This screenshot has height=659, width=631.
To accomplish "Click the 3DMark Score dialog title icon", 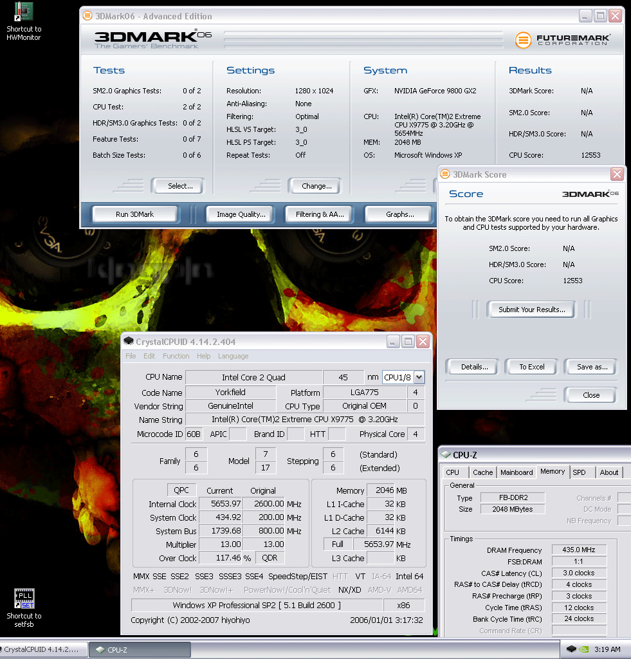I will 445,174.
